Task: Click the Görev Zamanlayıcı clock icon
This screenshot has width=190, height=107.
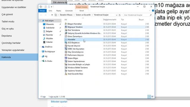Action: click(x=66, y=36)
